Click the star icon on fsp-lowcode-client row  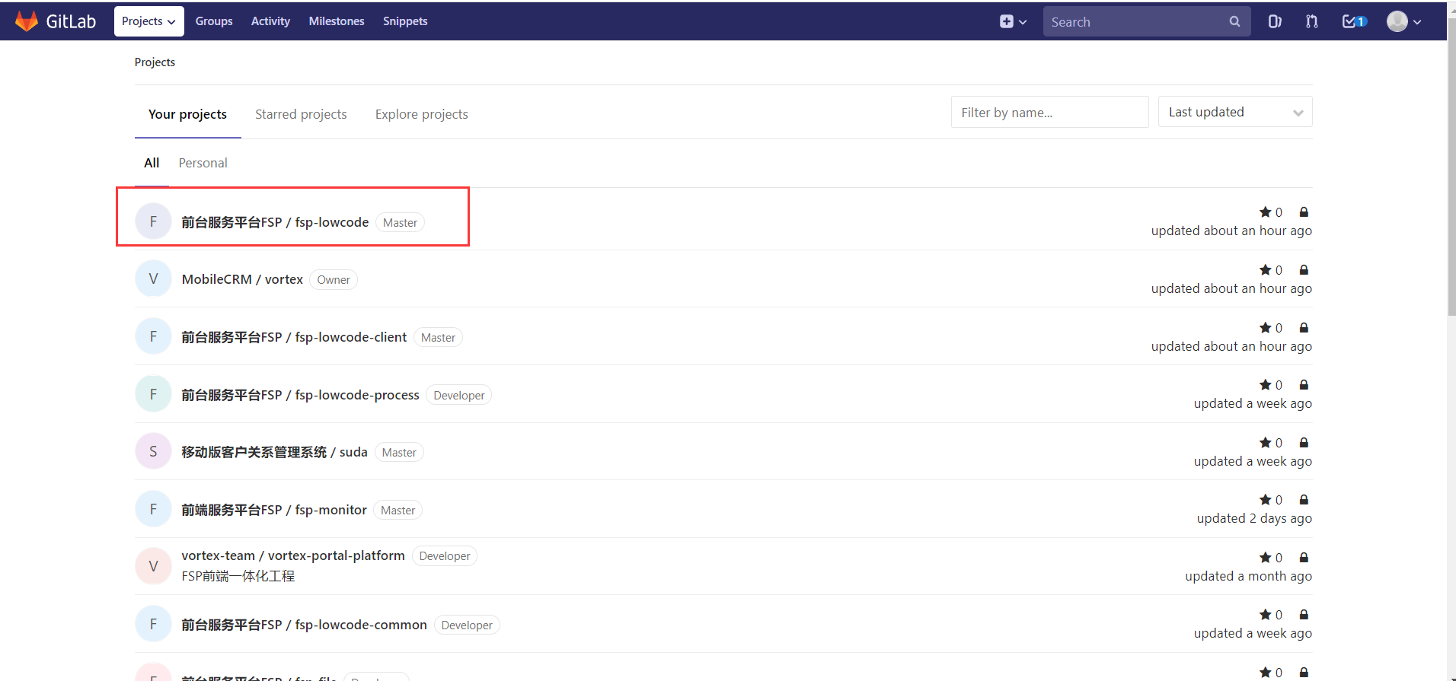[x=1265, y=328]
